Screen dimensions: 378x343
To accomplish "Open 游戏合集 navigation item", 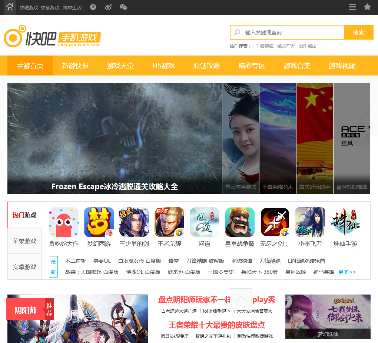I will coord(297,65).
